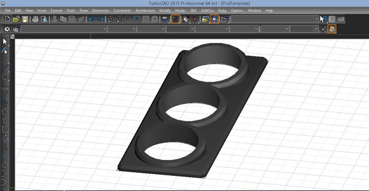Viewport: 369px width, 191px height.
Task: Open the View menu
Action: point(29,10)
